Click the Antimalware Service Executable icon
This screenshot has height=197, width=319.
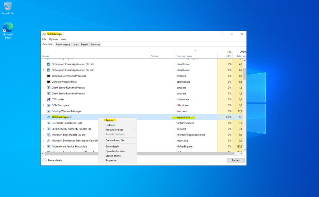[49, 146]
